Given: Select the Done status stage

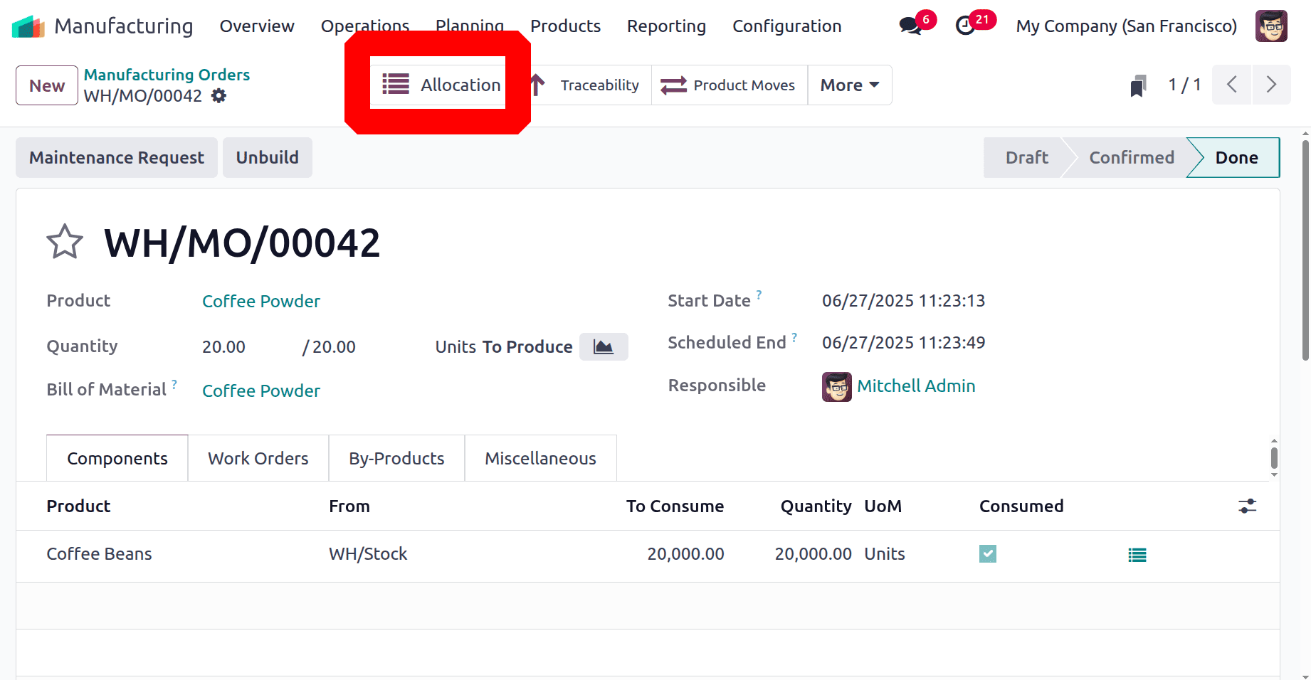Looking at the screenshot, I should [x=1236, y=157].
